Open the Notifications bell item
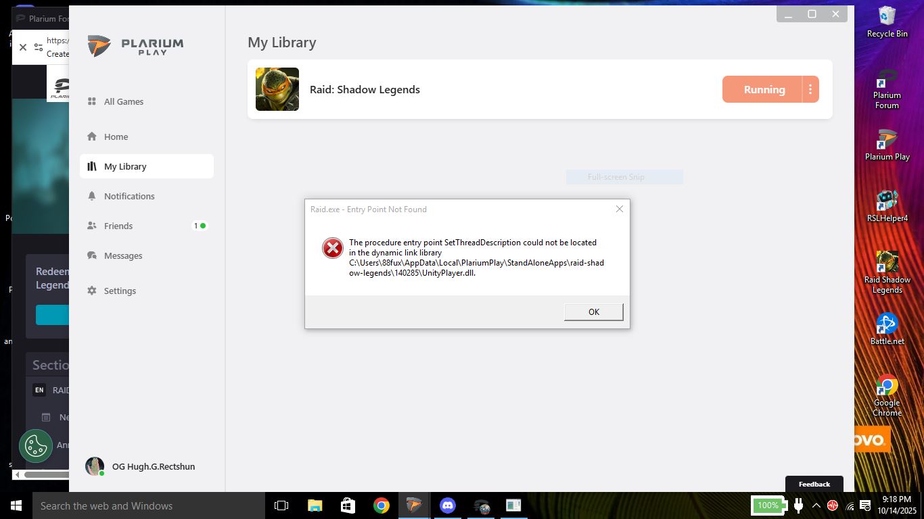This screenshot has width=924, height=519. click(129, 196)
